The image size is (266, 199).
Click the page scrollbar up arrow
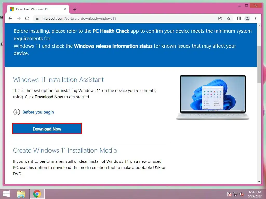click(259, 26)
